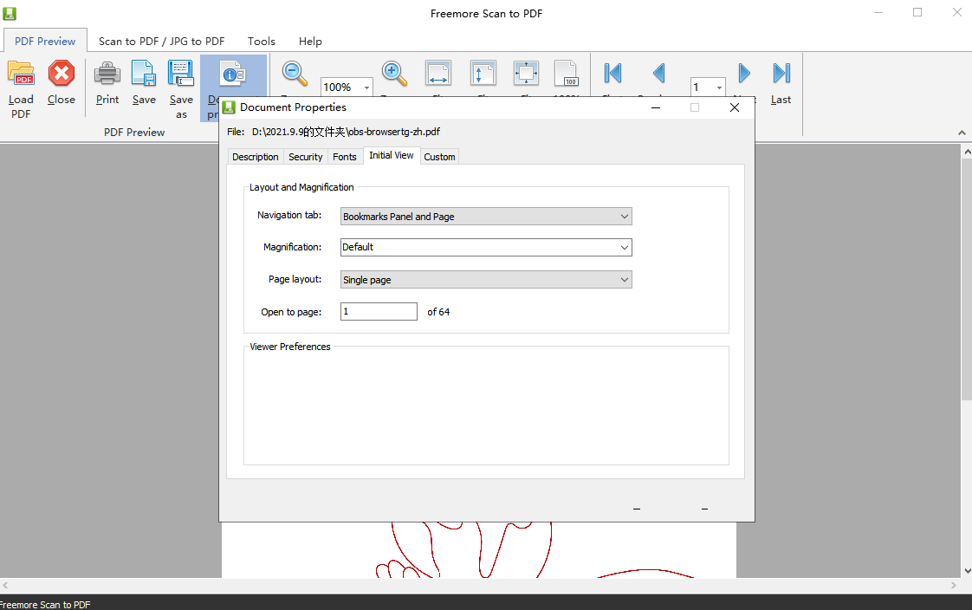972x610 pixels.
Task: Switch to the Custom tab
Action: (x=439, y=157)
